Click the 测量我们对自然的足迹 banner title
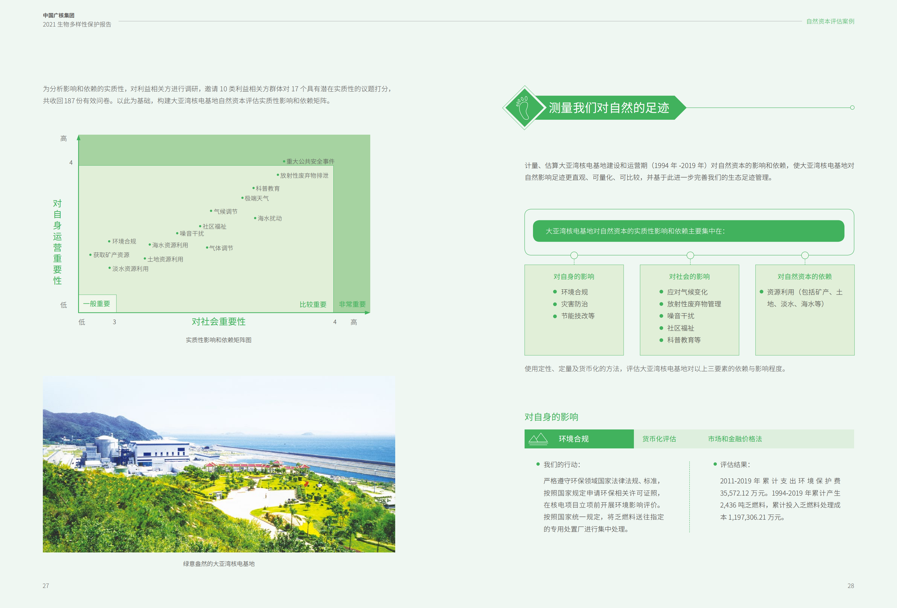The width and height of the screenshot is (897, 608). 609,108
